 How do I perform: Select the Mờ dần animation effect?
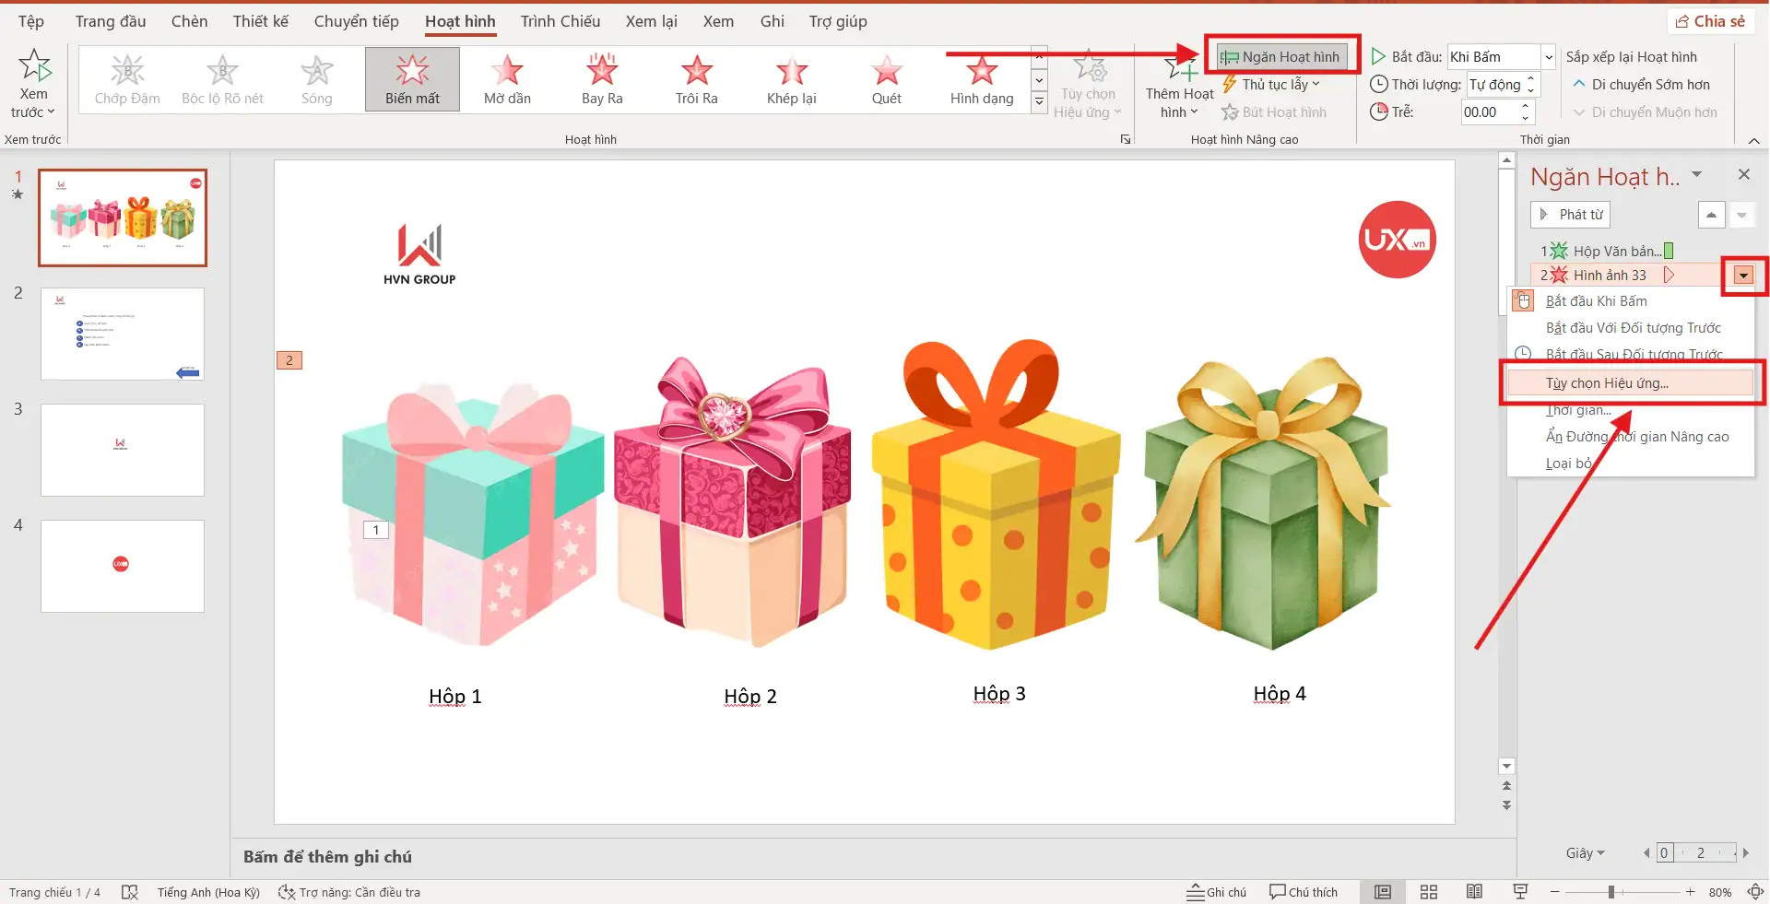(x=507, y=79)
